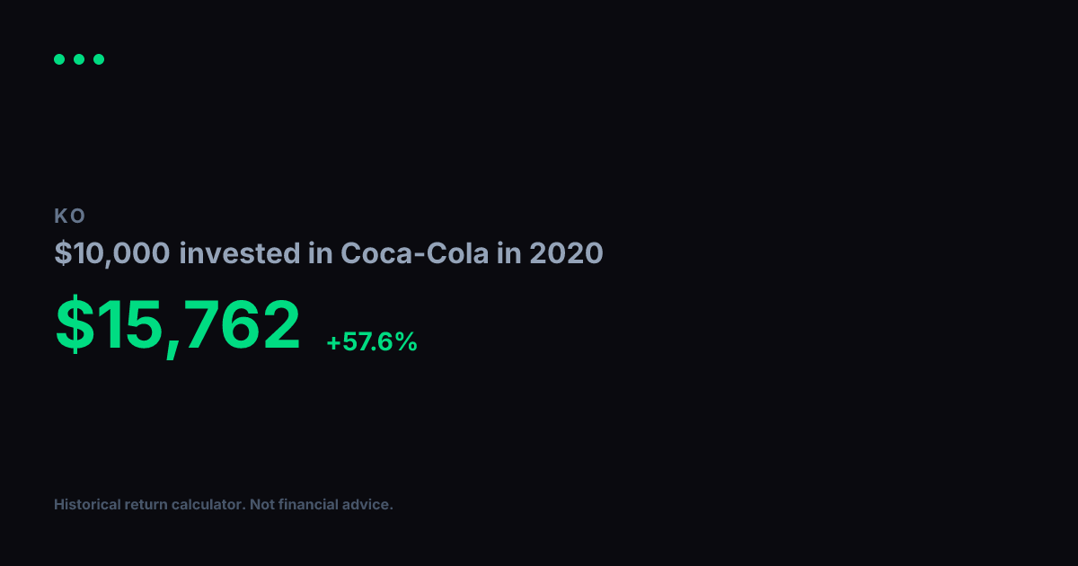1078x566 pixels.
Task: Click the middle green dot in logo
Action: 79,59
